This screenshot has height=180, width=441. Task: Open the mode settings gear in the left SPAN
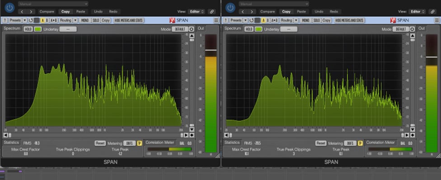tap(192, 29)
